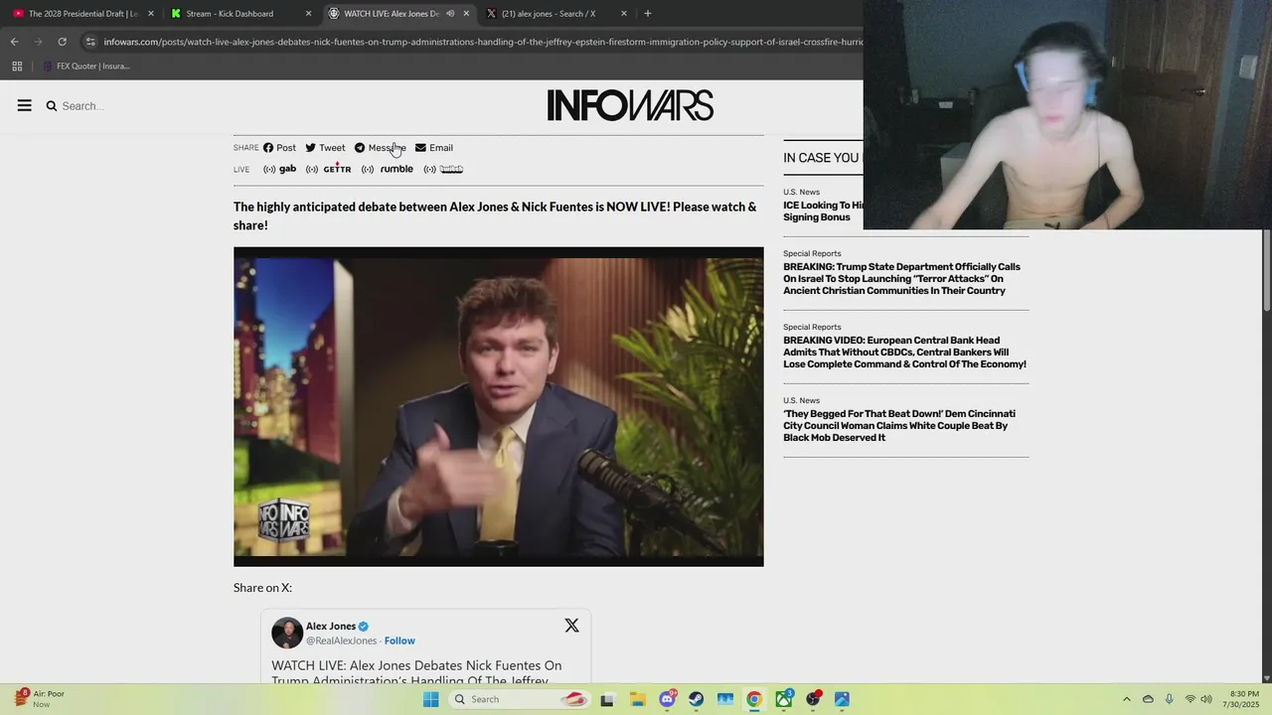Open Cincinnati City Council Woman headline
The width and height of the screenshot is (1272, 715).
(x=899, y=426)
